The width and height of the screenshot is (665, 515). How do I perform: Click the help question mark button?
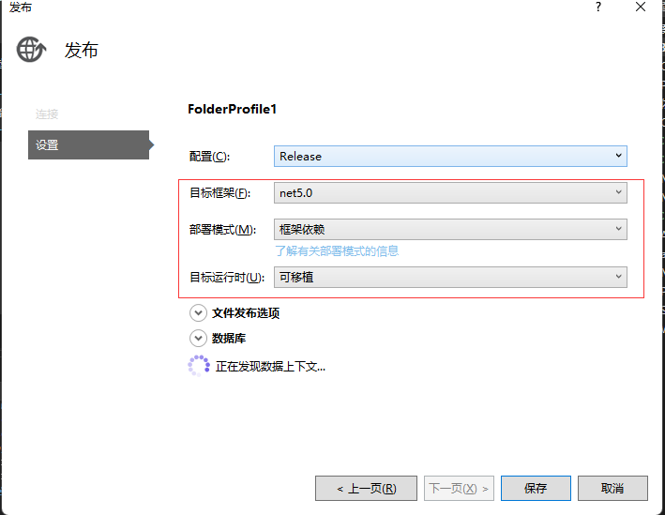(598, 8)
